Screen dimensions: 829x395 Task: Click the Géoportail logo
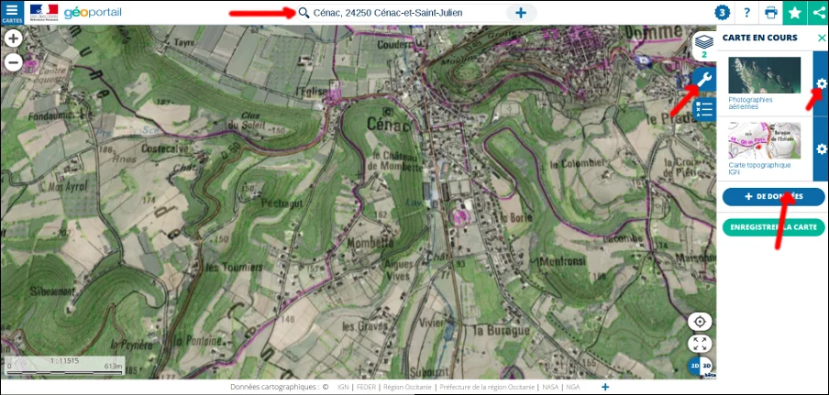point(93,12)
